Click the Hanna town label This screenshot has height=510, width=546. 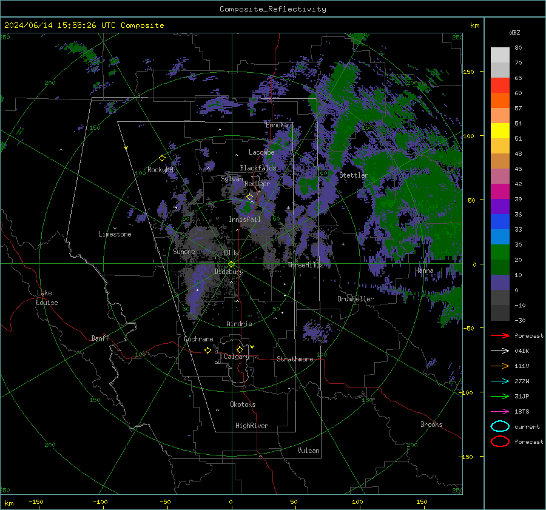point(424,270)
